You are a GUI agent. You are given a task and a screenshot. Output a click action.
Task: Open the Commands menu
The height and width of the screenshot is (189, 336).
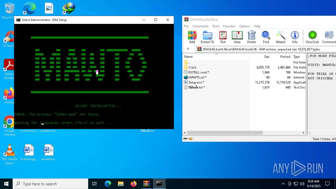click(x=201, y=26)
